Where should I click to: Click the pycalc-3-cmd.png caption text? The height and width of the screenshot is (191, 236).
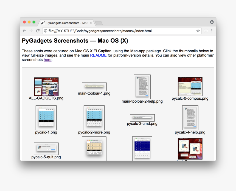pyautogui.click(x=142, y=124)
